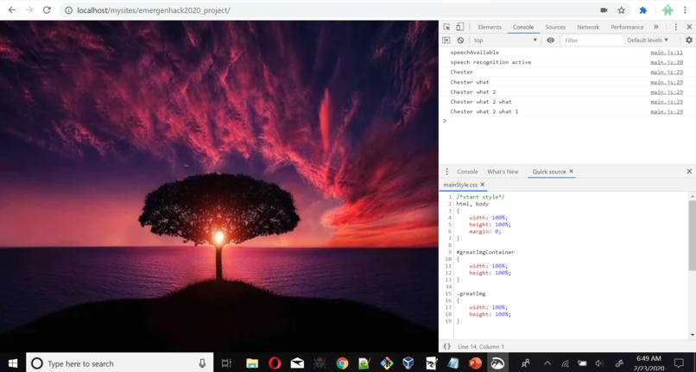
Task: Open the Windows Start menu
Action: point(13,363)
